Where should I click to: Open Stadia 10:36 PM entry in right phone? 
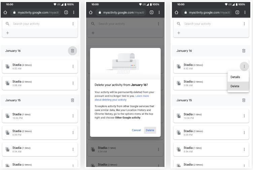211,116
